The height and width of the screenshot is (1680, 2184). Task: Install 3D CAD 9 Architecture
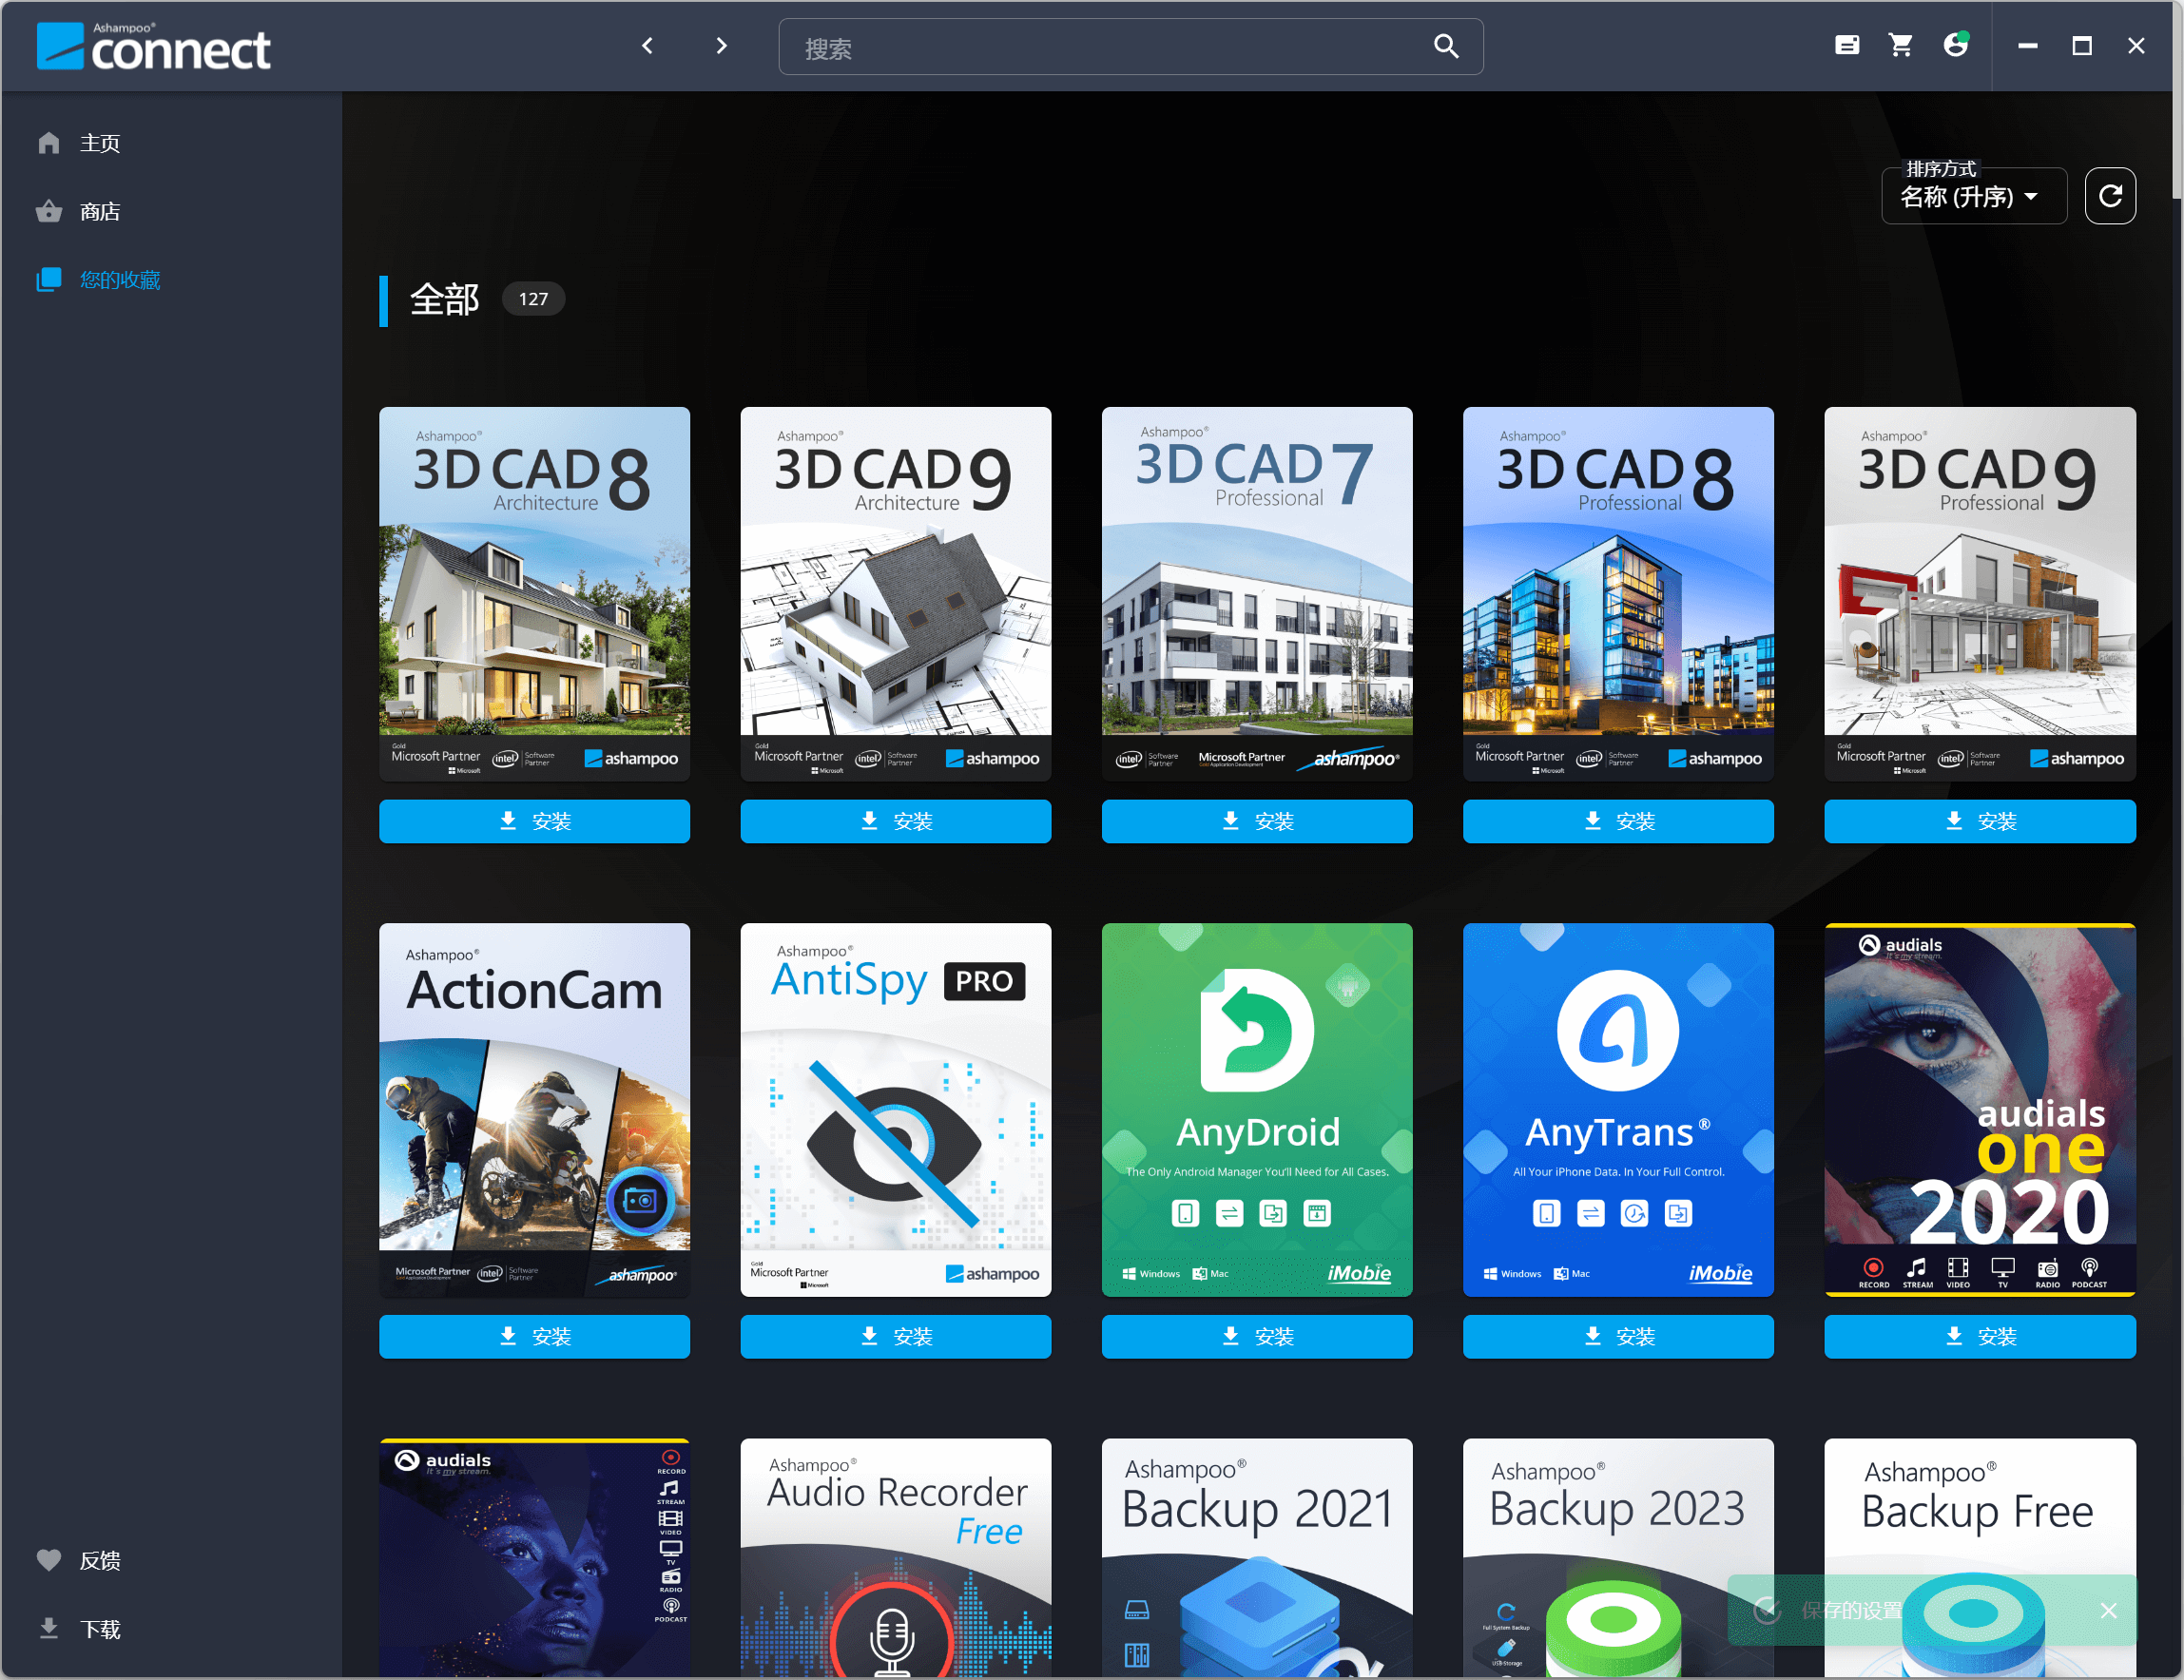coord(895,821)
